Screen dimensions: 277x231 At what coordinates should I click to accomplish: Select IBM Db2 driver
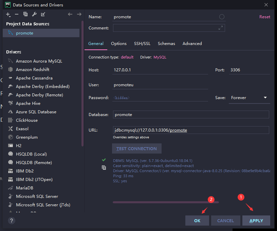(25, 171)
